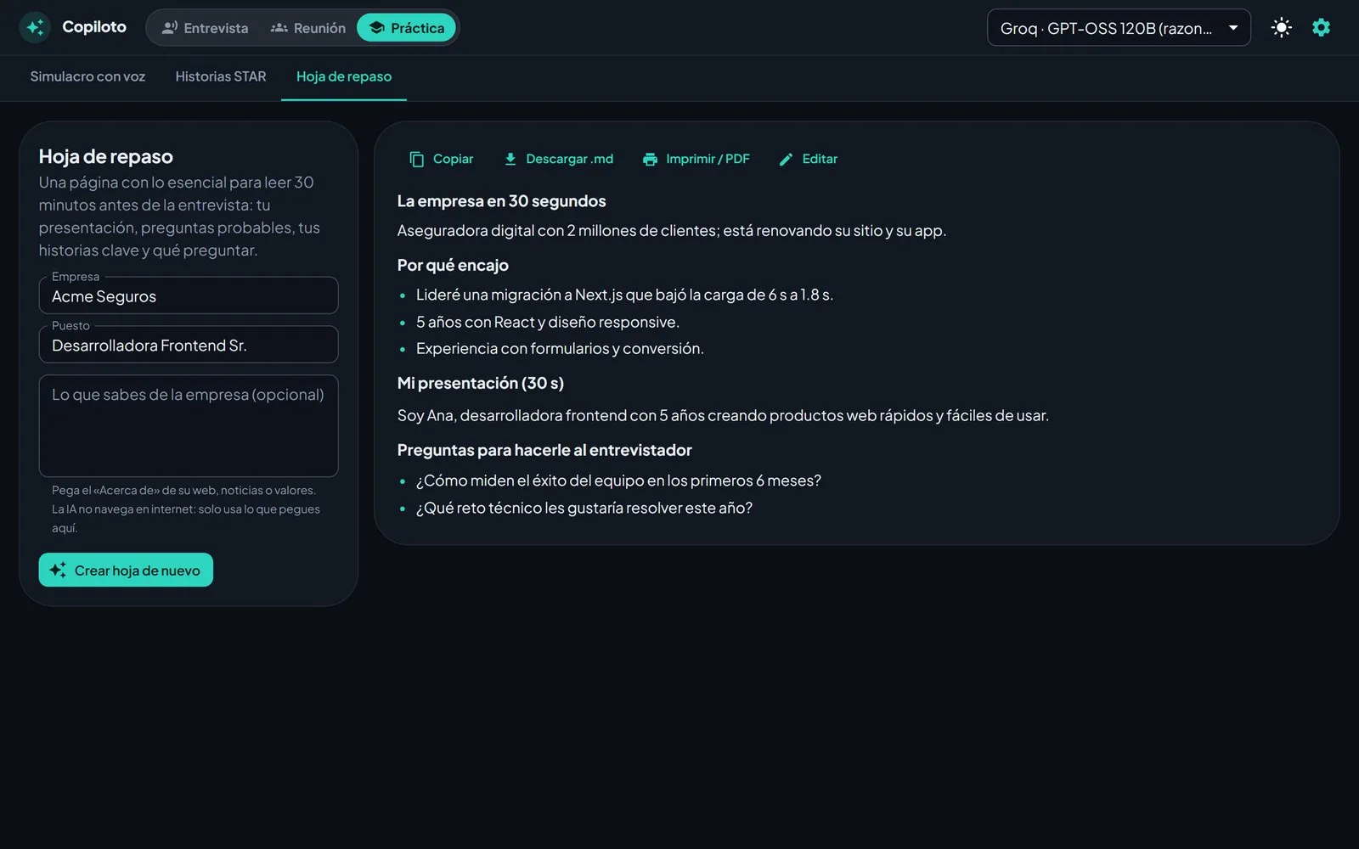The image size is (1359, 849).
Task: Edit the sheet with Editar button
Action: click(809, 159)
